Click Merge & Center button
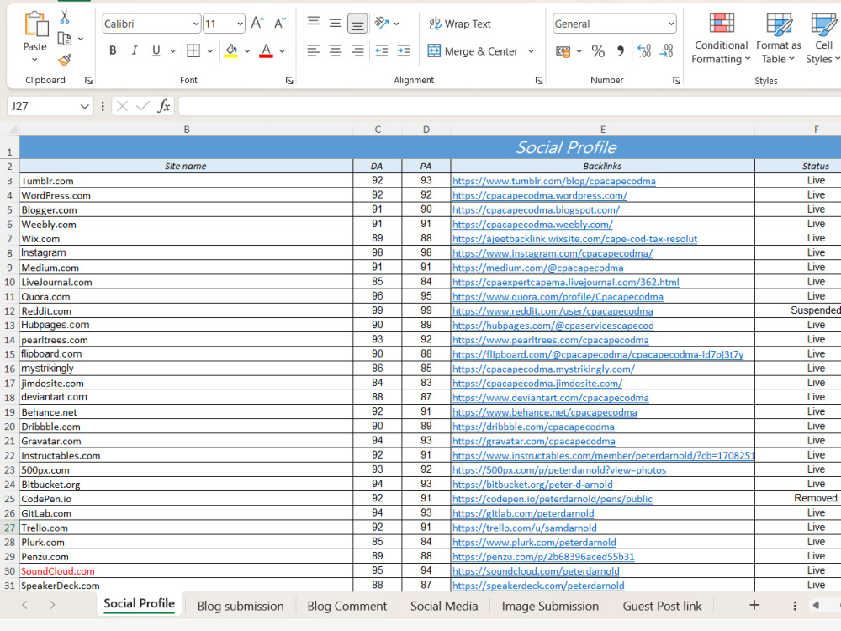This screenshot has width=841, height=631. click(x=473, y=51)
